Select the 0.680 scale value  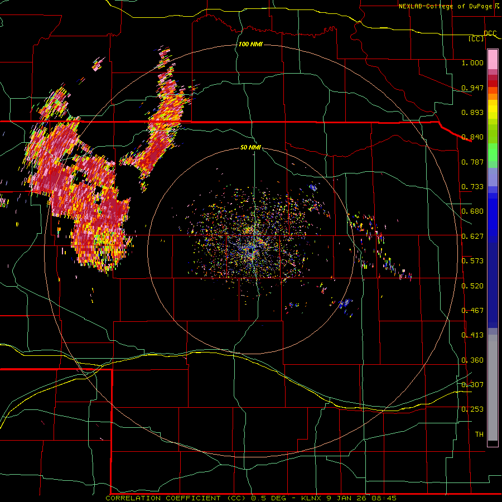(472, 211)
